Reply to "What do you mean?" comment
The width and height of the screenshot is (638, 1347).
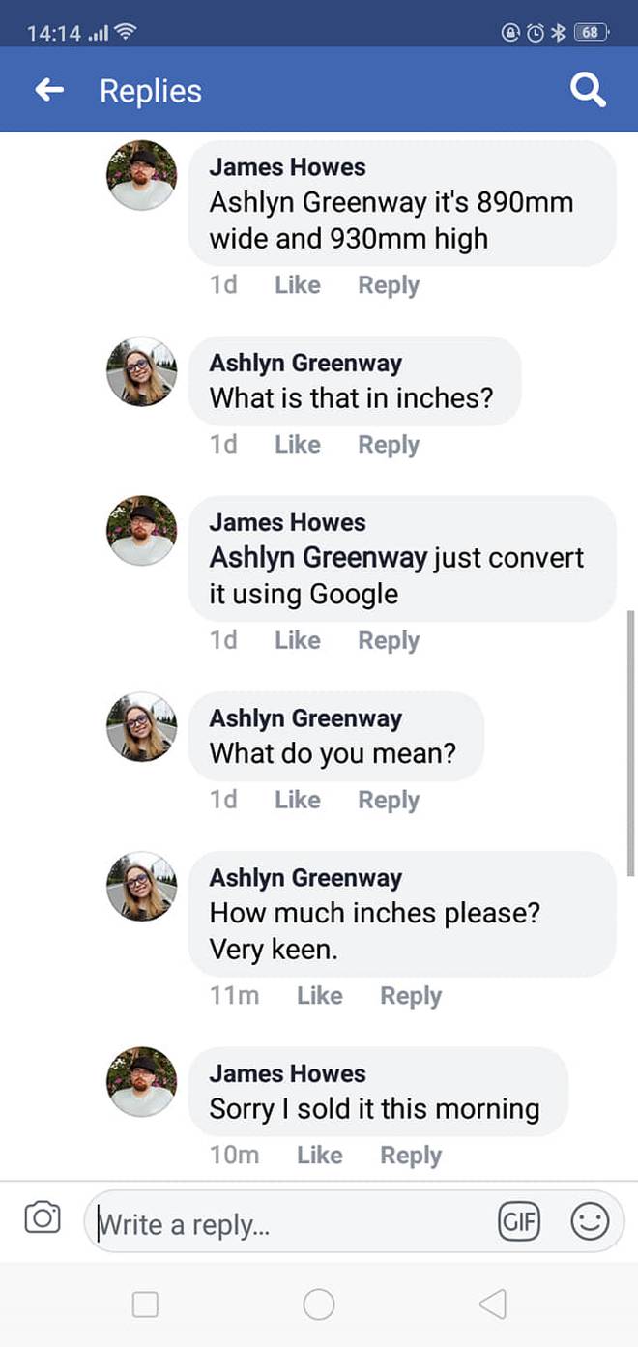coord(389,800)
